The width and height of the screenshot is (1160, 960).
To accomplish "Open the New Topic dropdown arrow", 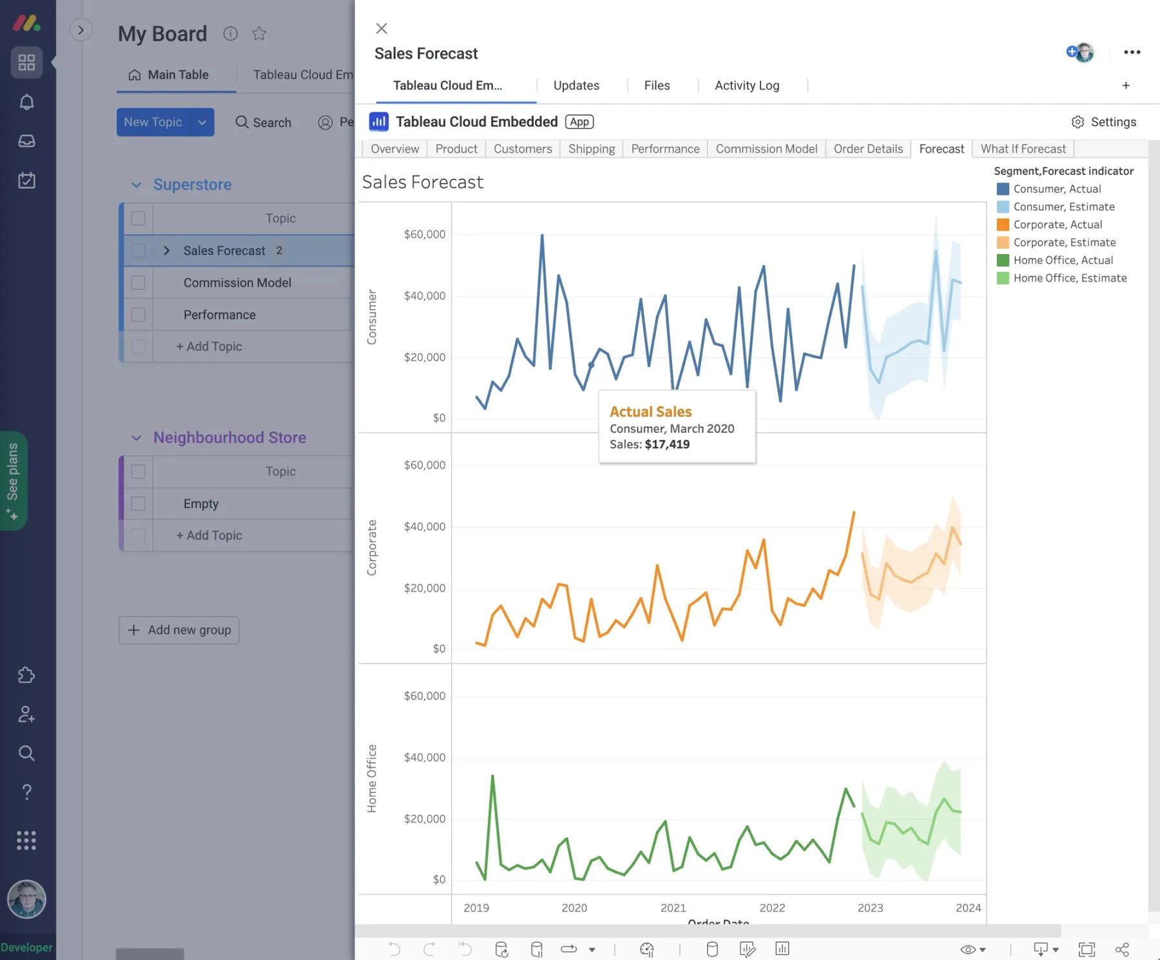I will click(x=202, y=122).
